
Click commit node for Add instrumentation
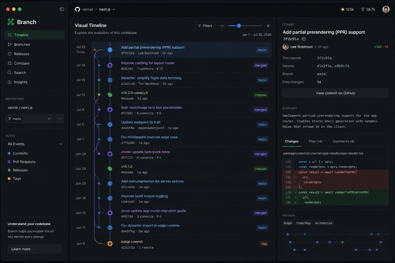(x=110, y=183)
